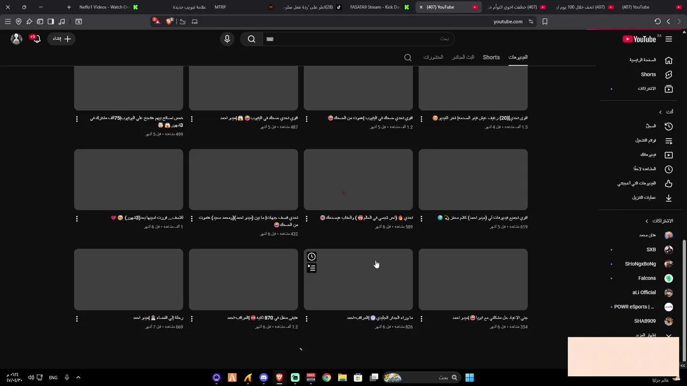This screenshot has height=386, width=687.
Task: Click the voice search microphone button
Action: click(227, 39)
